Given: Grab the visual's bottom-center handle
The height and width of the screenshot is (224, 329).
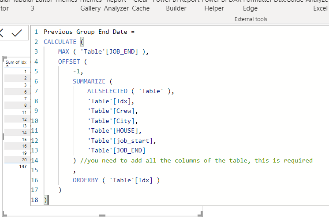Looking at the screenshot, I should click(x=102, y=216).
